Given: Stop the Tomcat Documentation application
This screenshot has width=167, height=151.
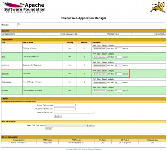Looking at the screenshot, I should (99, 54).
